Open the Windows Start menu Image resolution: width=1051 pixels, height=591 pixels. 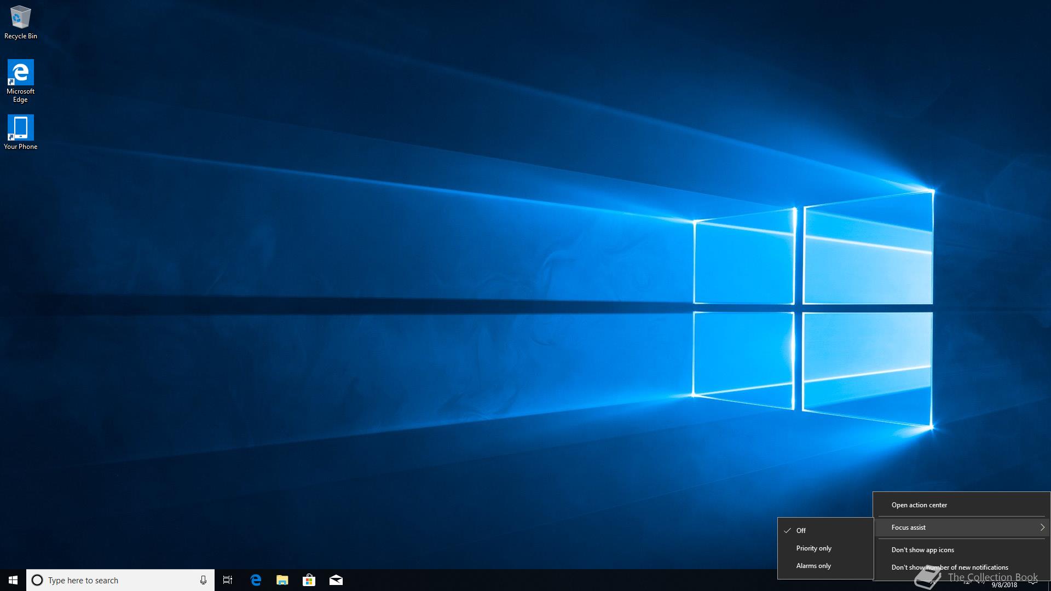pos(13,580)
